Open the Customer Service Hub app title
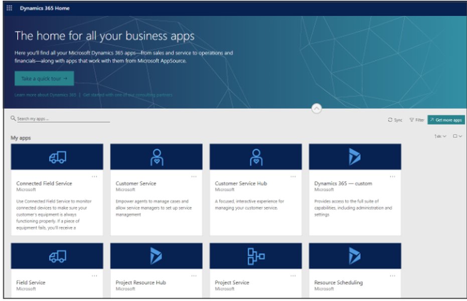The image size is (467, 301). coord(241,184)
